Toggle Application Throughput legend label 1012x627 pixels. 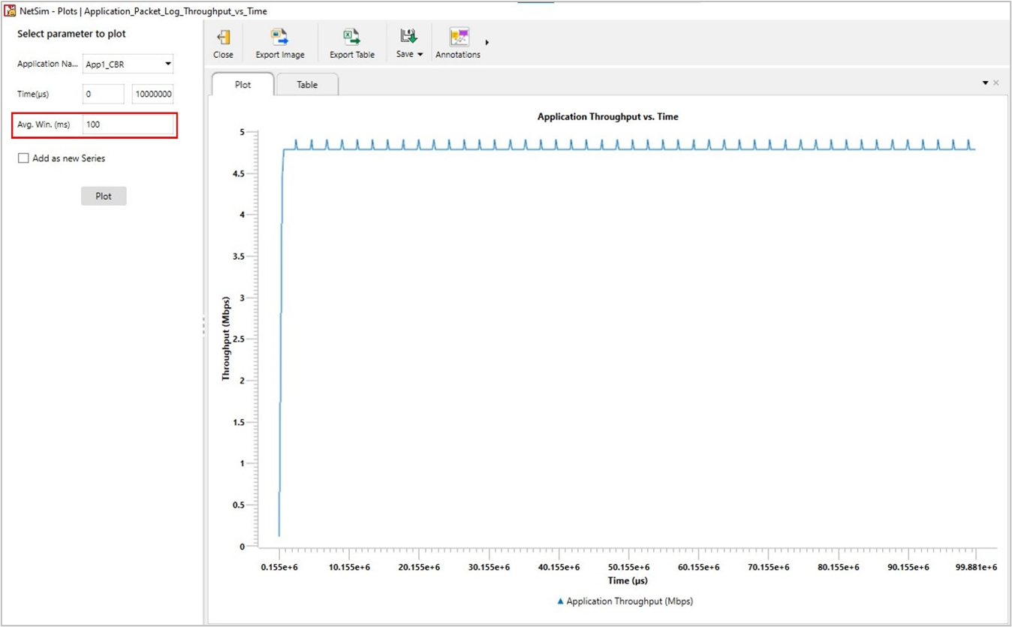click(x=629, y=601)
